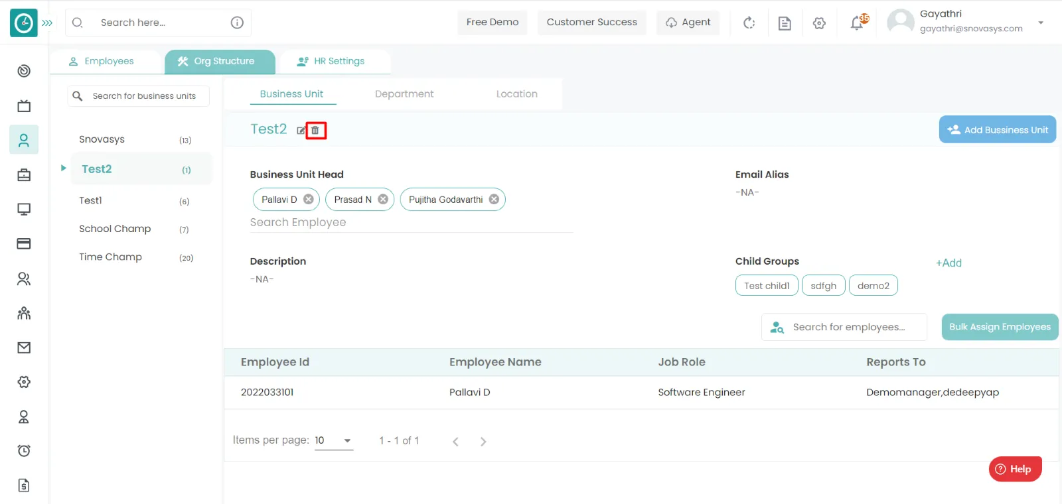
Task: Expand the sidebar with double-chevron icon
Action: (47, 23)
